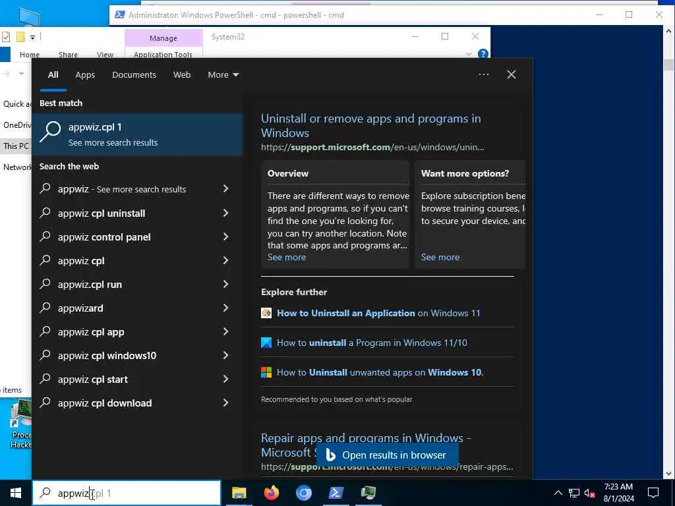The image size is (675, 506).
Task: Click the taskbar clock showing 7:23 AM
Action: click(x=618, y=493)
